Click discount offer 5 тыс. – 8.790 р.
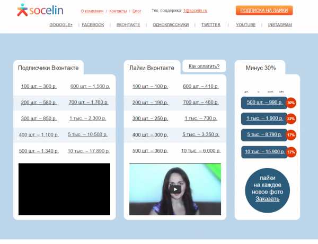 tap(264, 135)
